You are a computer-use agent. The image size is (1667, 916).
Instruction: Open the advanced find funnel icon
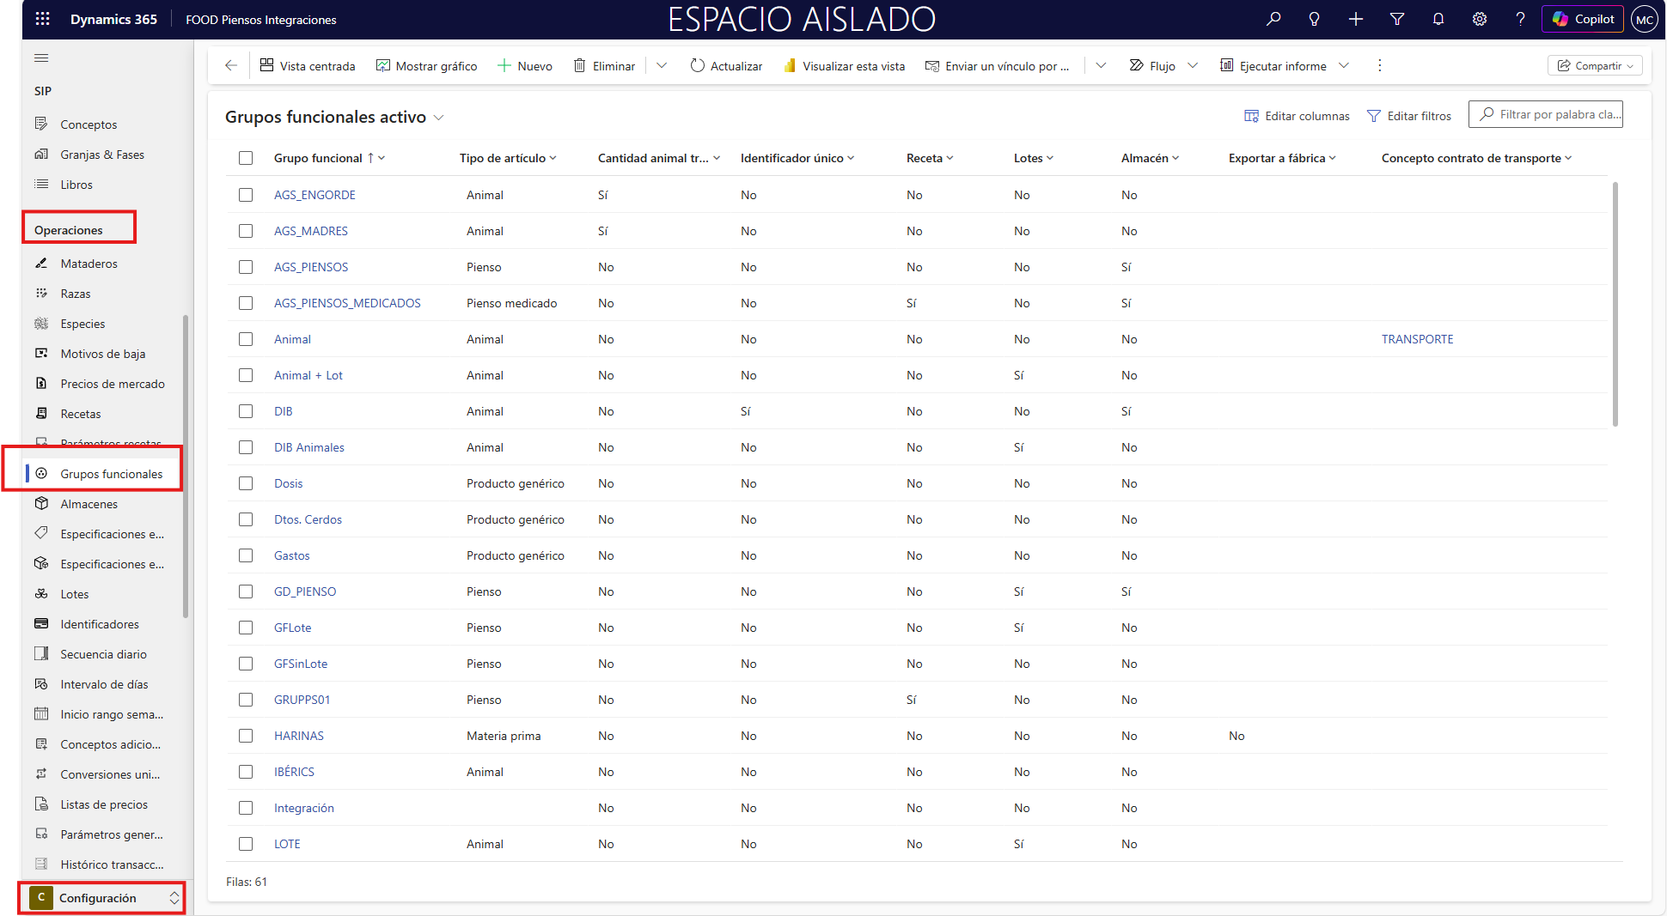(1397, 19)
